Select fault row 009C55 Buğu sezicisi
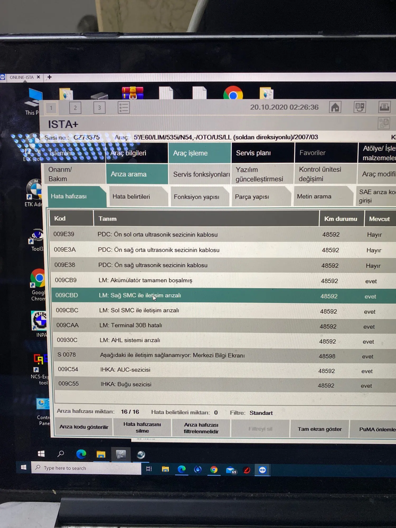Viewport: 396px width, 528px height. tap(225, 384)
